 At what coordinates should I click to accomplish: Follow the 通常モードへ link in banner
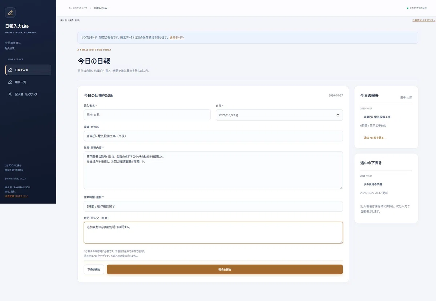point(177,37)
